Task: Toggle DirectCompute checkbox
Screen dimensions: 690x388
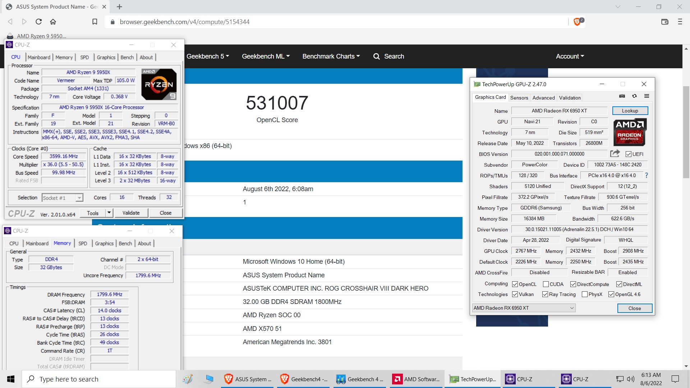Action: [x=573, y=284]
